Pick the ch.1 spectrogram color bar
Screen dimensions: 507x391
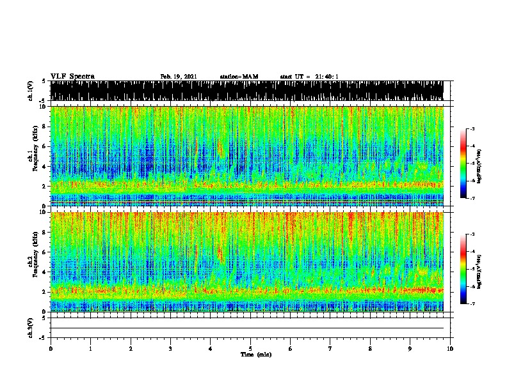(x=463, y=164)
